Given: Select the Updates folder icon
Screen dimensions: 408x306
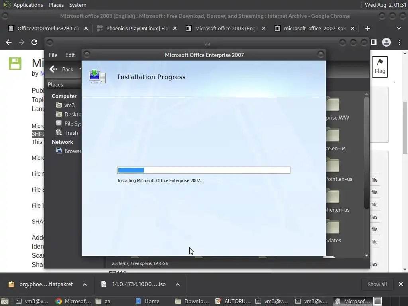Looking at the screenshot, I should tap(333, 227).
